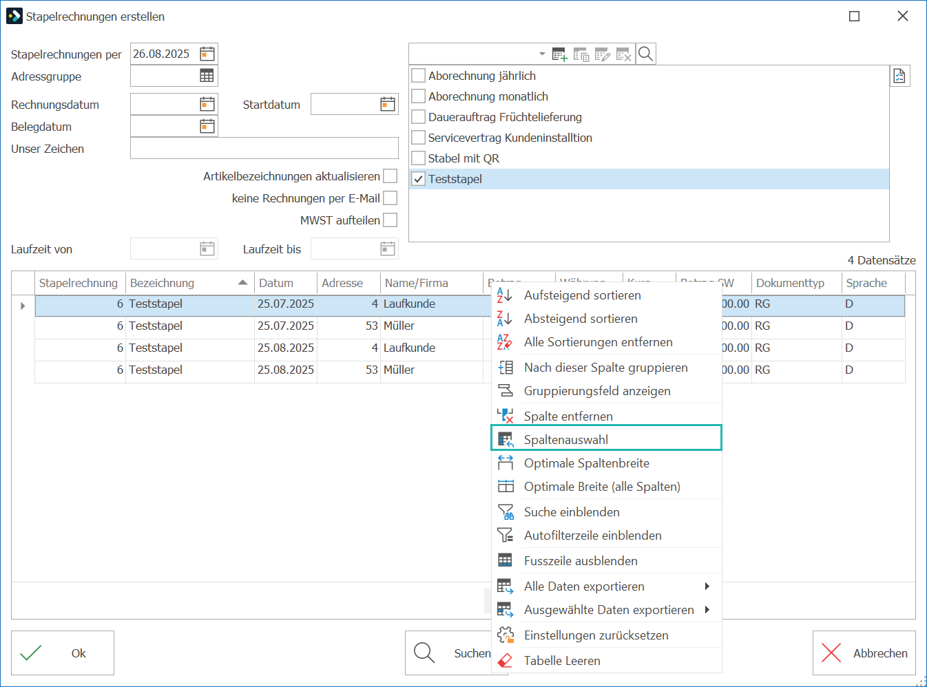Open calendar icon for Laufzeit von
Viewport: 927px width, 687px height.
click(207, 249)
